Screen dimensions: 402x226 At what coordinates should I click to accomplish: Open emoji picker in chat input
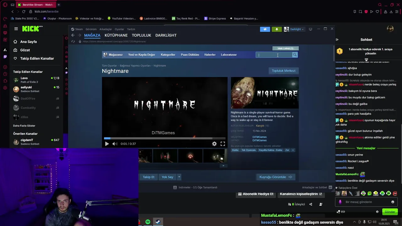pos(393,202)
